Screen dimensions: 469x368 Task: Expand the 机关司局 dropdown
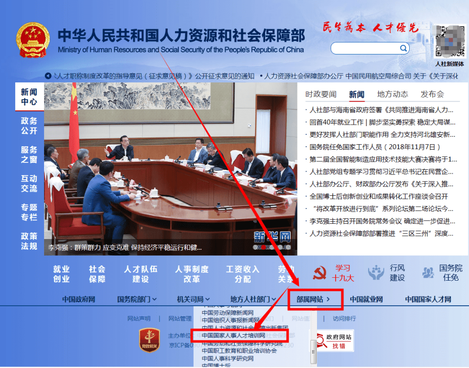193,299
